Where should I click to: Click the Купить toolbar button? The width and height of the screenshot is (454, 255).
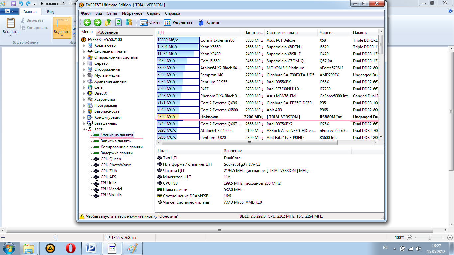[208, 22]
